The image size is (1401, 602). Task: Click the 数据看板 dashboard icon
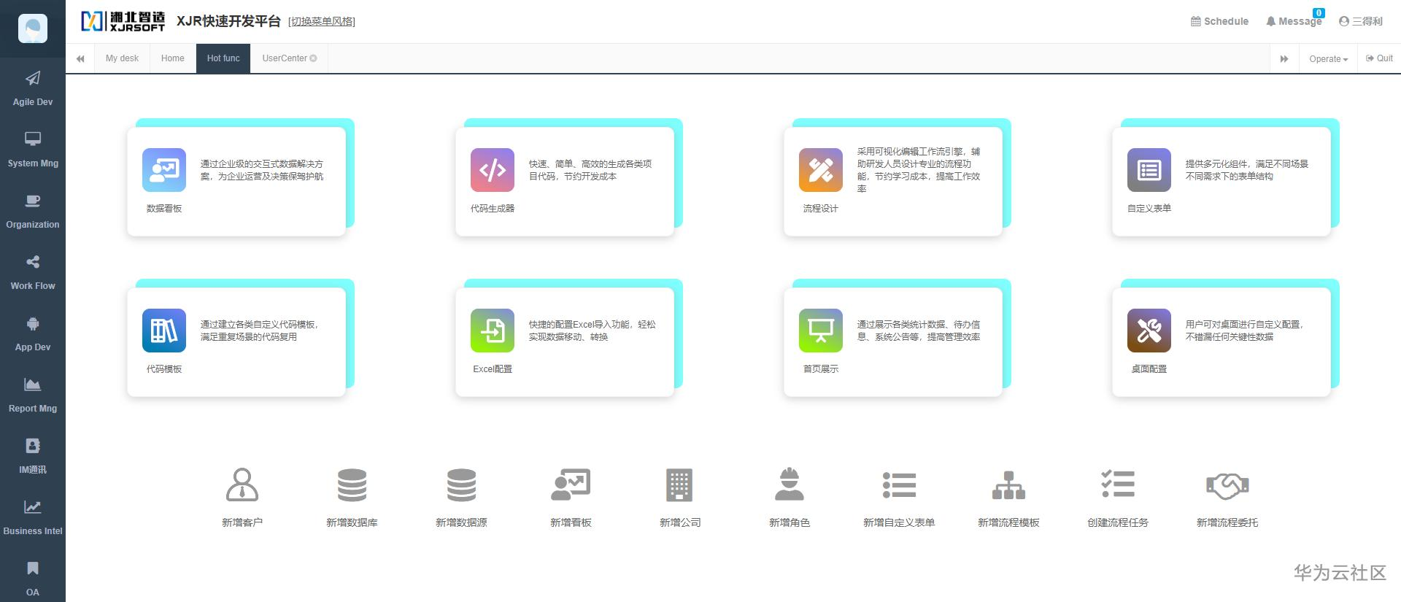click(x=164, y=170)
